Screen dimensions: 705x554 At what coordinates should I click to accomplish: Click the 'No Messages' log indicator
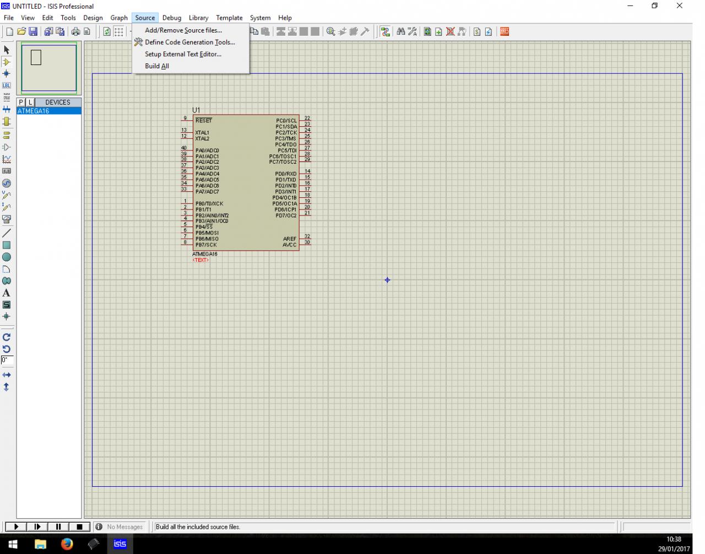tap(120, 527)
